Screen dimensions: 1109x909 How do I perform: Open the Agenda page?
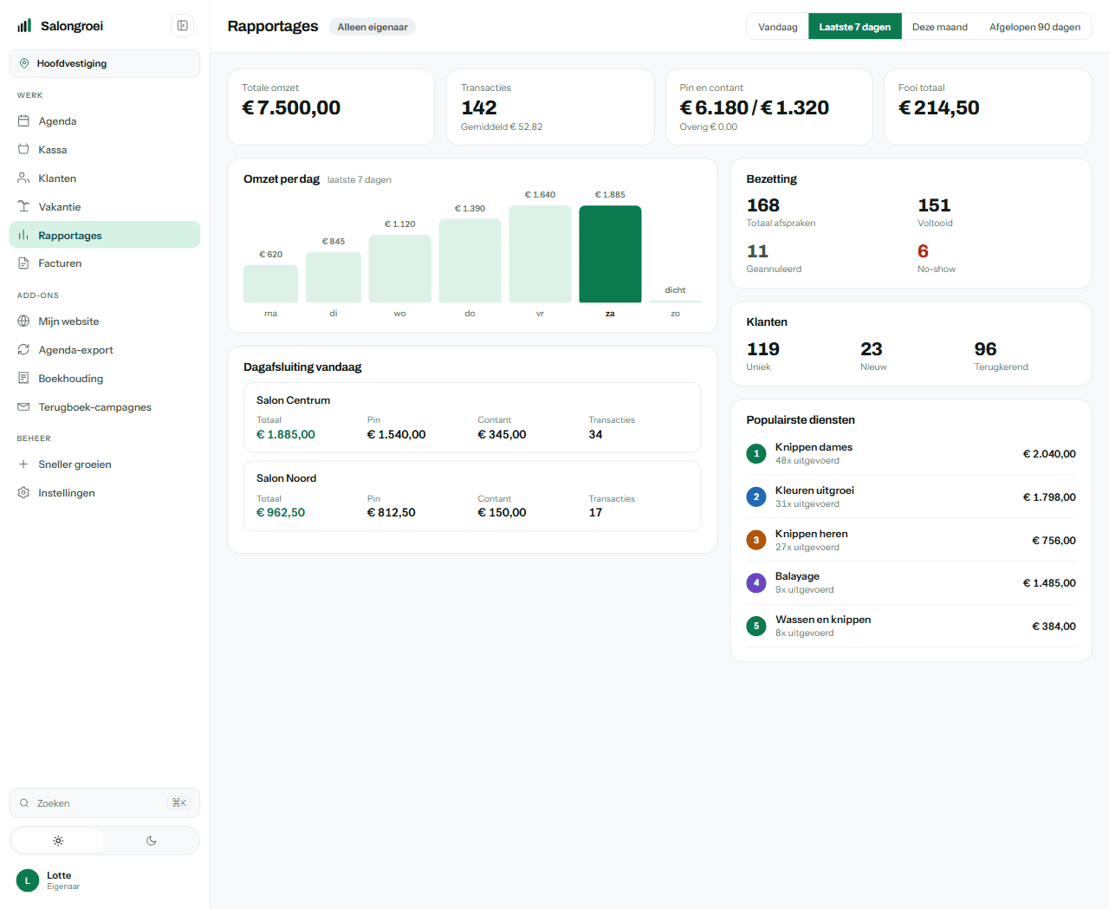coord(105,121)
